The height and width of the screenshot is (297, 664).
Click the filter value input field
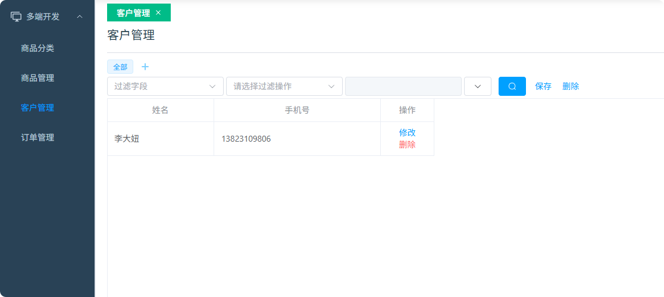click(x=403, y=86)
